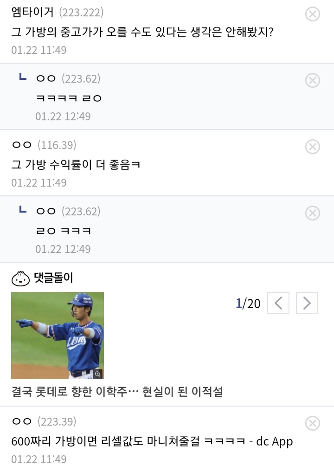
Task: Click the 1/20 page counter
Action: (248, 304)
